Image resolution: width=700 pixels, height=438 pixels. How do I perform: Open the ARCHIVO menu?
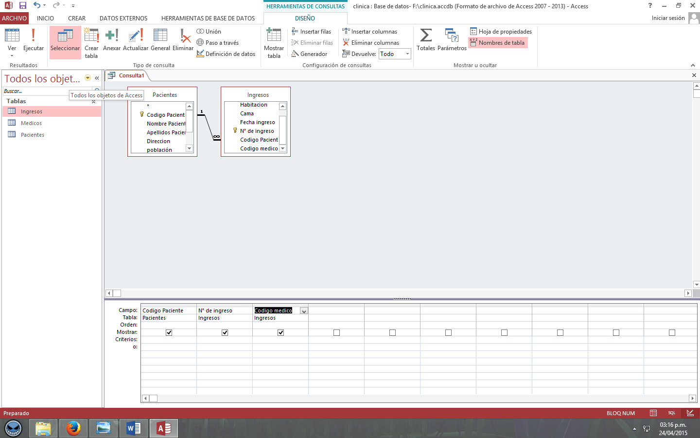(x=14, y=18)
